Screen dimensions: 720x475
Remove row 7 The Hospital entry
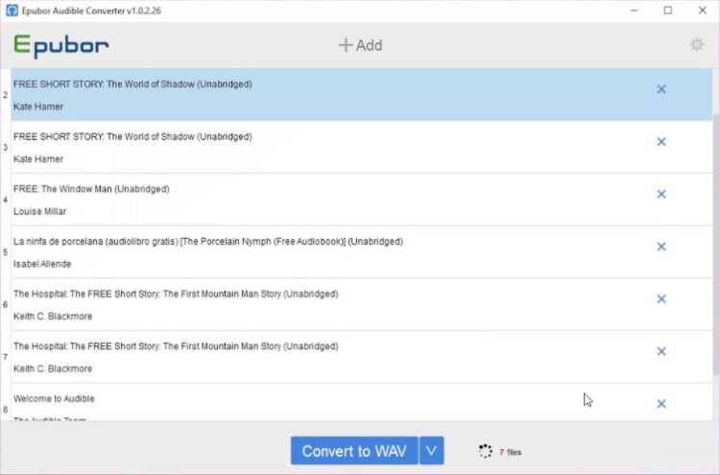[x=661, y=351]
